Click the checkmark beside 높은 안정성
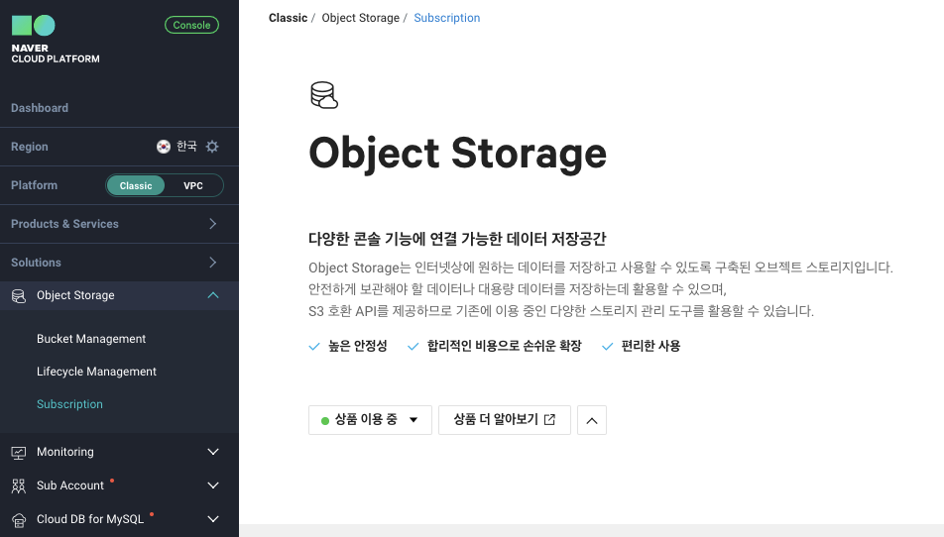The width and height of the screenshot is (944, 537). tap(314, 347)
